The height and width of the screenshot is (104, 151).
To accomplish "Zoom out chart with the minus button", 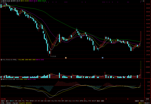I will pyautogui.click(x=149, y=101).
